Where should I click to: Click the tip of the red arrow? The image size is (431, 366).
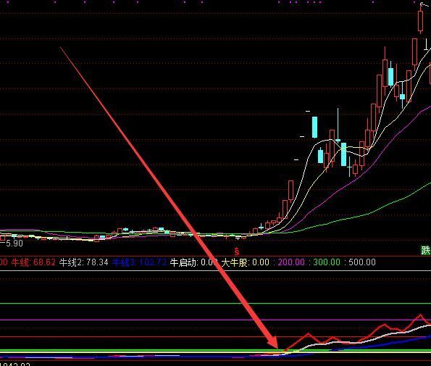point(277,348)
